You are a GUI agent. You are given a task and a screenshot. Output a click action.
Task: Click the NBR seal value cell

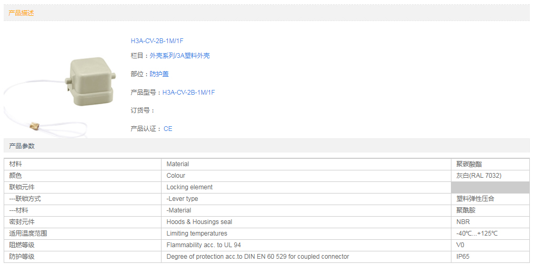463,222
